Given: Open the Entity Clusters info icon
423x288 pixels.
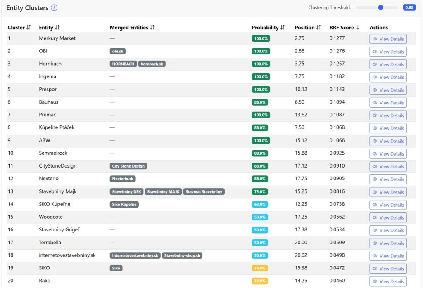Looking at the screenshot, I should [54, 8].
